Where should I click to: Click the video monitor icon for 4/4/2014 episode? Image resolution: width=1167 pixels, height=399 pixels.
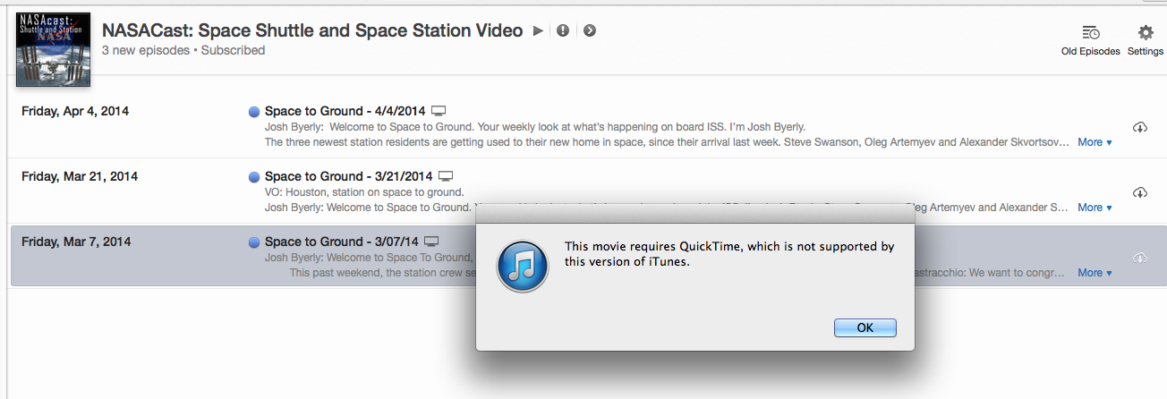[439, 111]
